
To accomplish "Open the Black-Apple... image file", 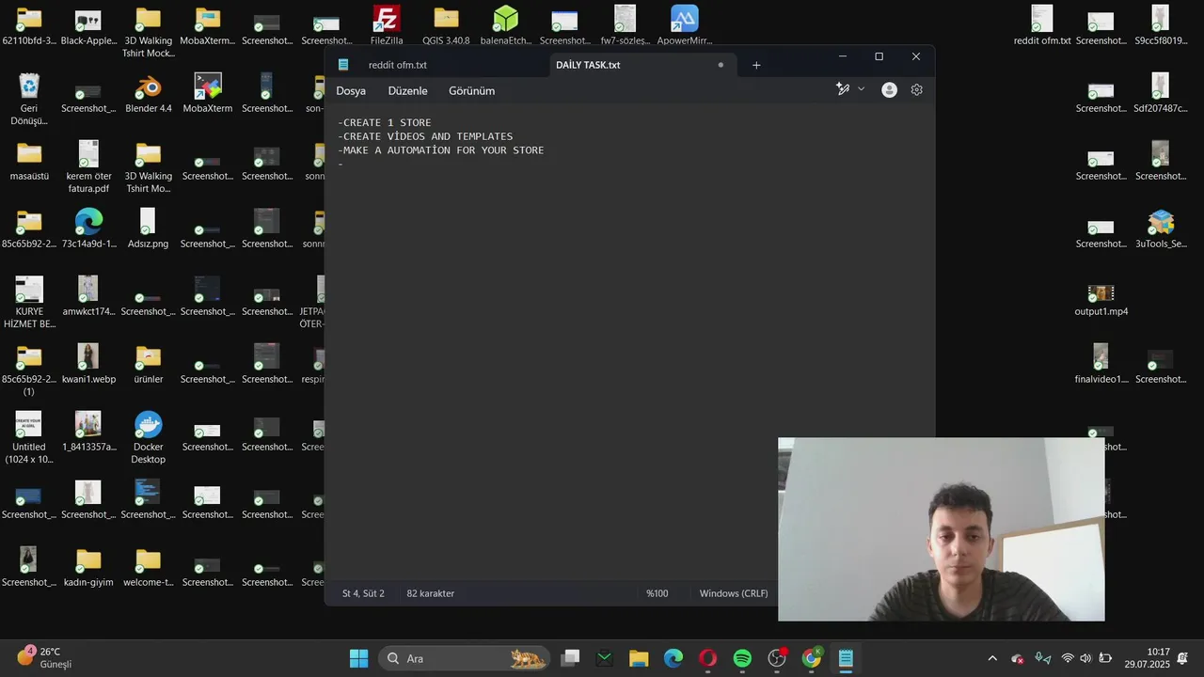I will tap(88, 25).
